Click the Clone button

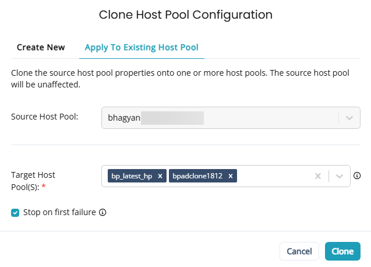(x=342, y=251)
